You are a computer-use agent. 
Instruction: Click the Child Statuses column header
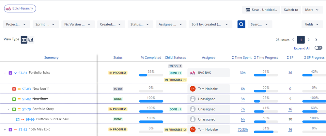[x=175, y=58]
